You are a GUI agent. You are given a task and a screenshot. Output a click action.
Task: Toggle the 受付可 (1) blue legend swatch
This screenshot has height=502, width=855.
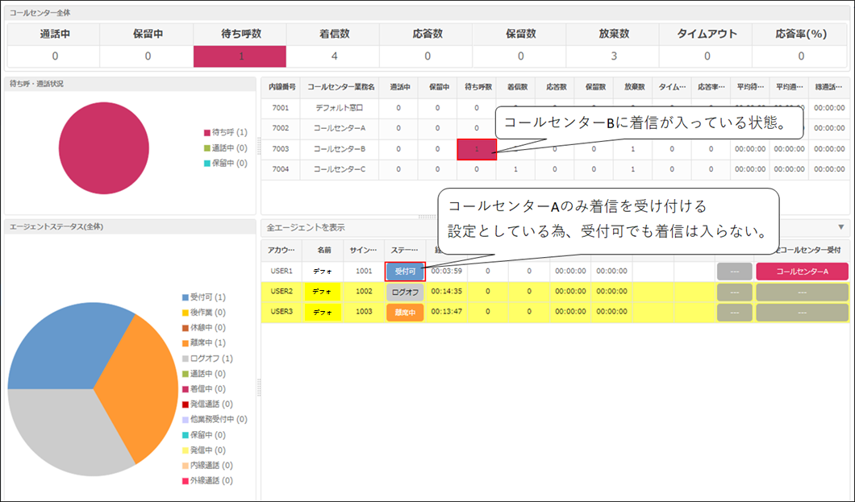[186, 297]
